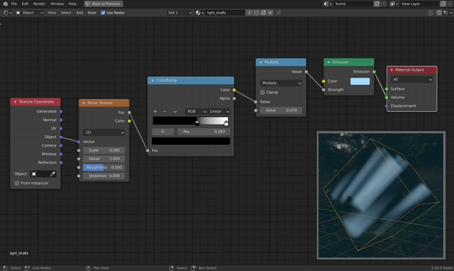The height and width of the screenshot is (271, 454).
Task: Click the Roughness 0.500 slider
Action: click(104, 167)
